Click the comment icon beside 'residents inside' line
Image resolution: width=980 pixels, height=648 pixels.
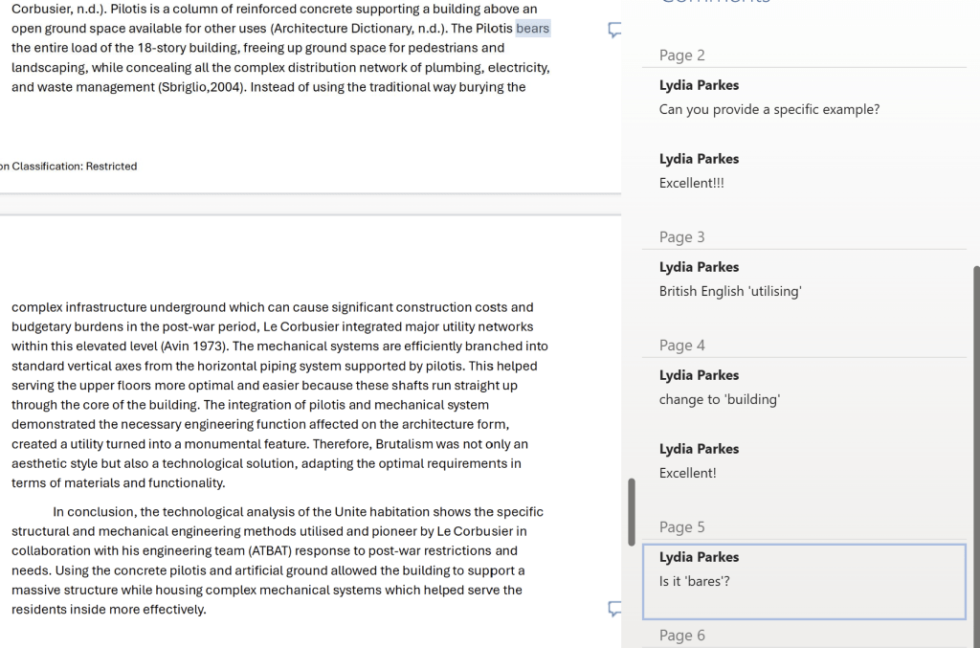pos(614,610)
